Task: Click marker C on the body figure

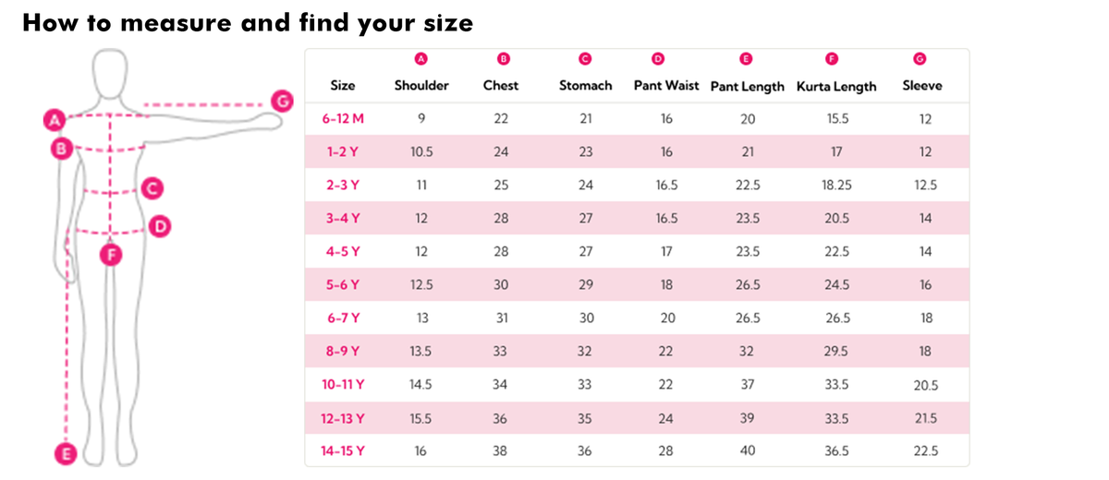Action: pyautogui.click(x=152, y=189)
